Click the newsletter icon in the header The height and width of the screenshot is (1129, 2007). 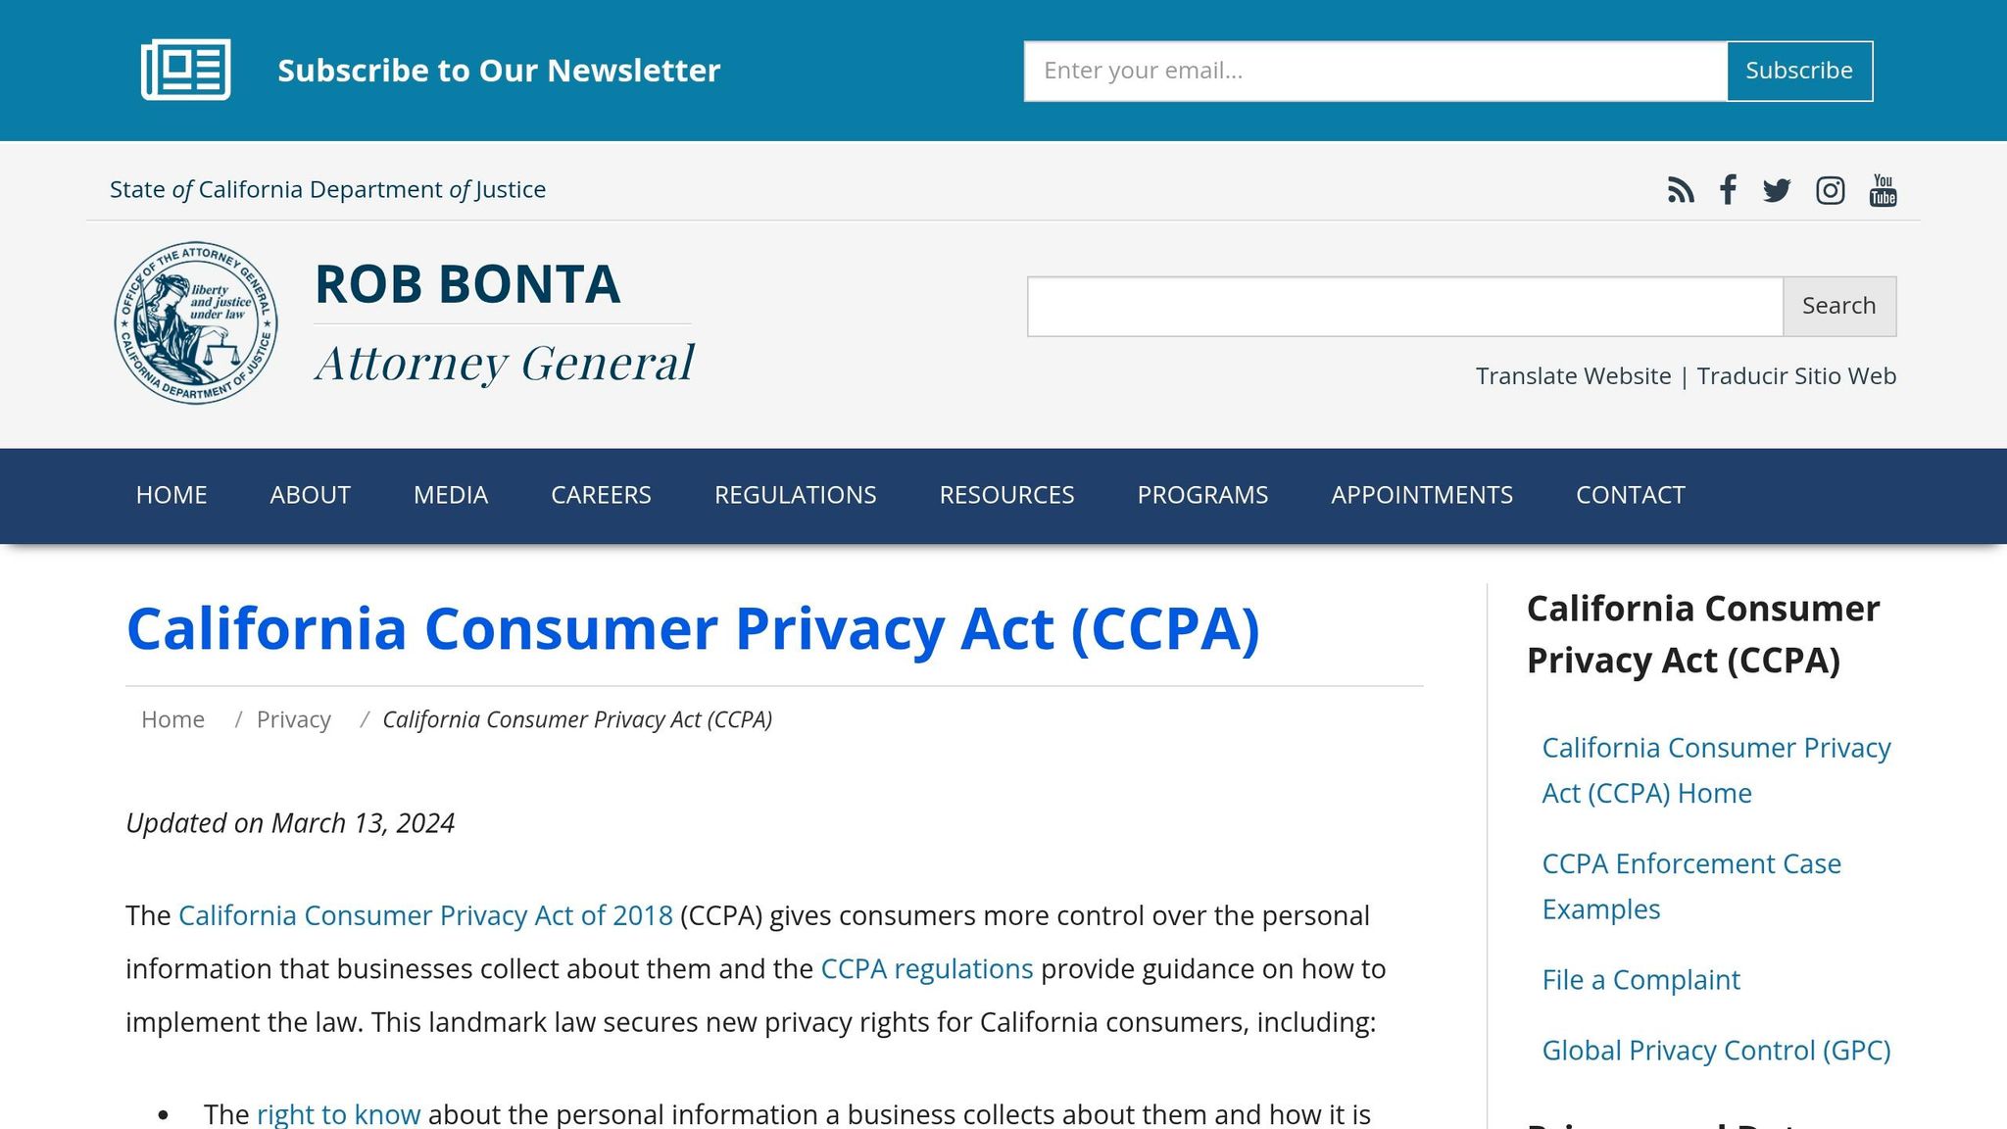coord(186,69)
